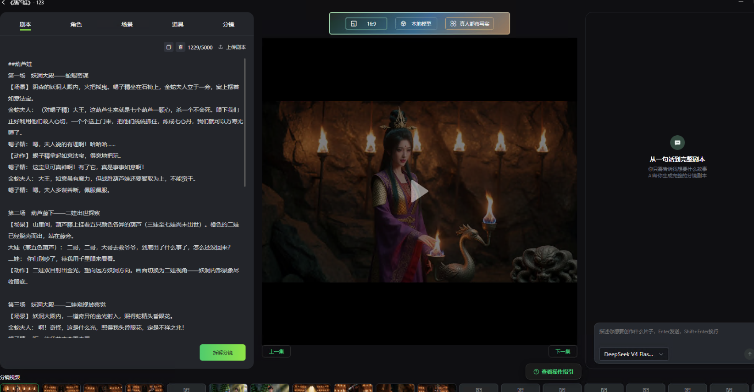Click the 分镜视频 section label
Image resolution: width=754 pixels, height=392 pixels.
click(10, 377)
